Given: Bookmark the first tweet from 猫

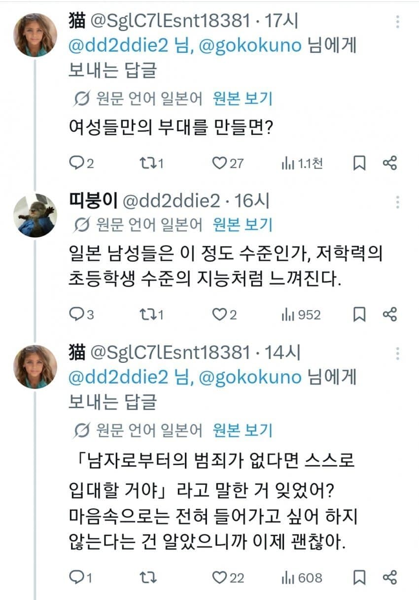Looking at the screenshot, I should click(x=360, y=163).
